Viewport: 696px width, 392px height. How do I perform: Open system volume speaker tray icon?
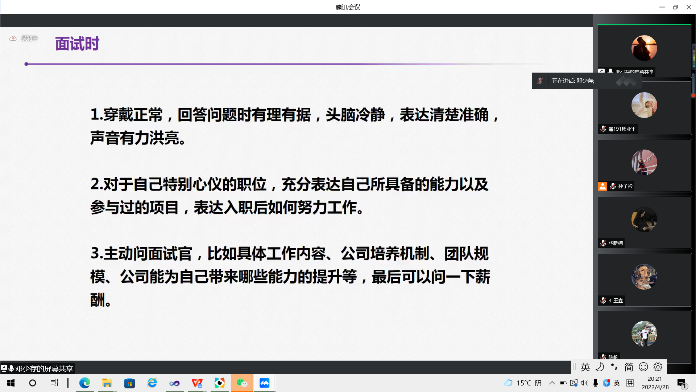(584, 383)
